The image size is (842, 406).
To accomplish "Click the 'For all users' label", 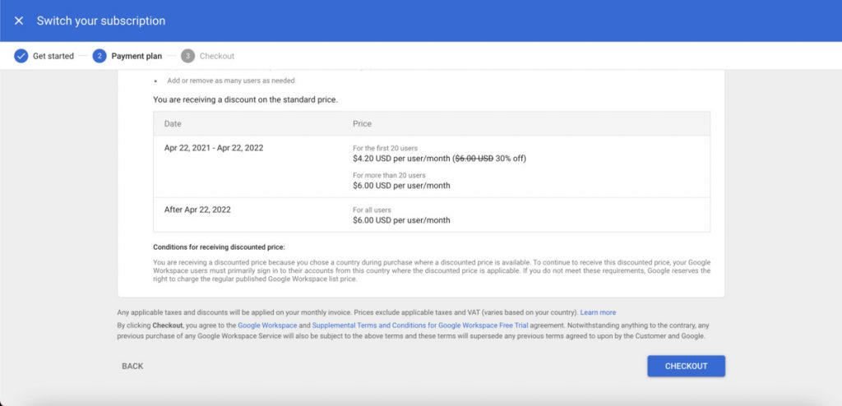I will pyautogui.click(x=372, y=210).
